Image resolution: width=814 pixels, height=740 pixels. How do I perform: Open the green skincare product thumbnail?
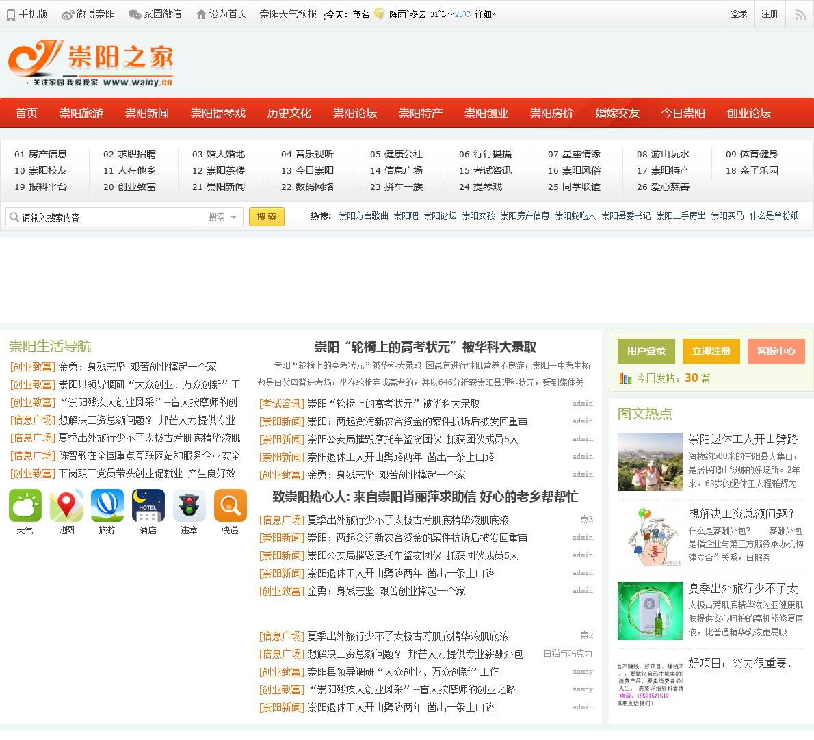[650, 611]
